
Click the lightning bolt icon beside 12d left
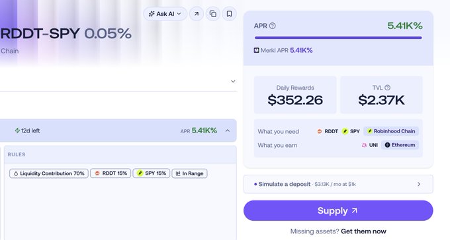[x=17, y=131]
